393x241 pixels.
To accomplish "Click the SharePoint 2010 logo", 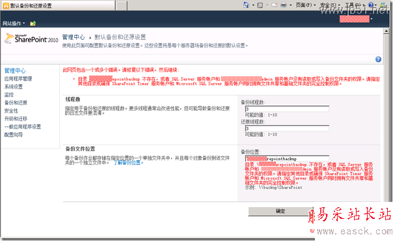I will (x=31, y=38).
